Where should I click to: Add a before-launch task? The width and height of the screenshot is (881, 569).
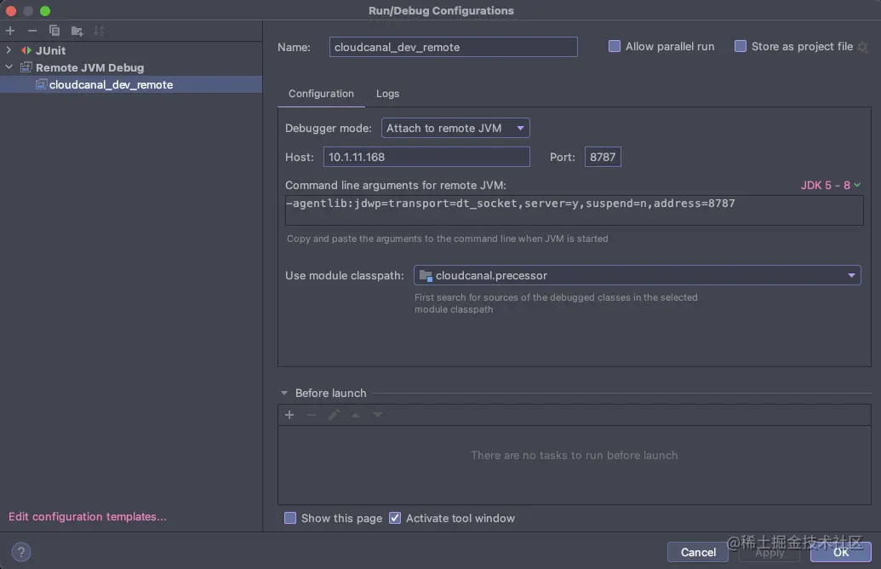(x=289, y=415)
